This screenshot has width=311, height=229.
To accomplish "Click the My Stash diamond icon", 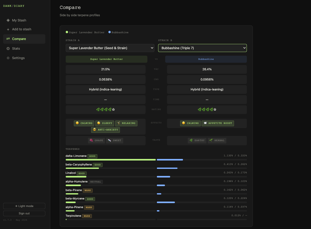I will (x=8, y=20).
